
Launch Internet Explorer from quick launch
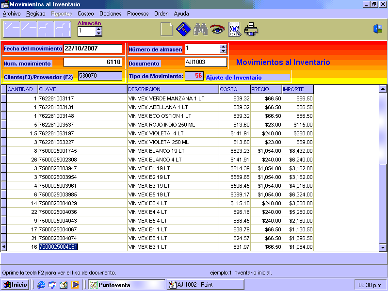click(x=41, y=285)
